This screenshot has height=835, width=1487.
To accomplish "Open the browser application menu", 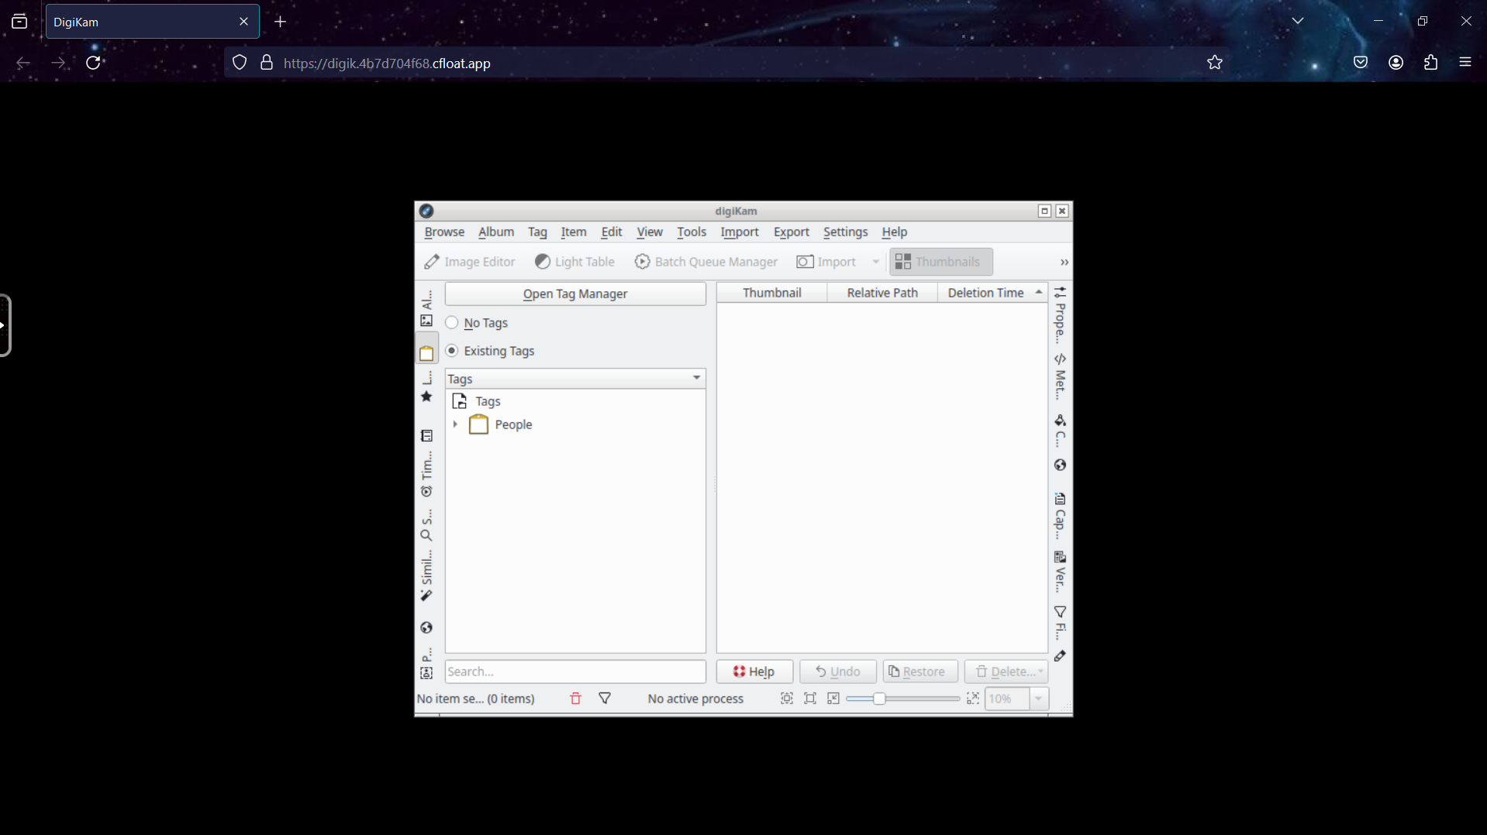I will tap(1465, 63).
